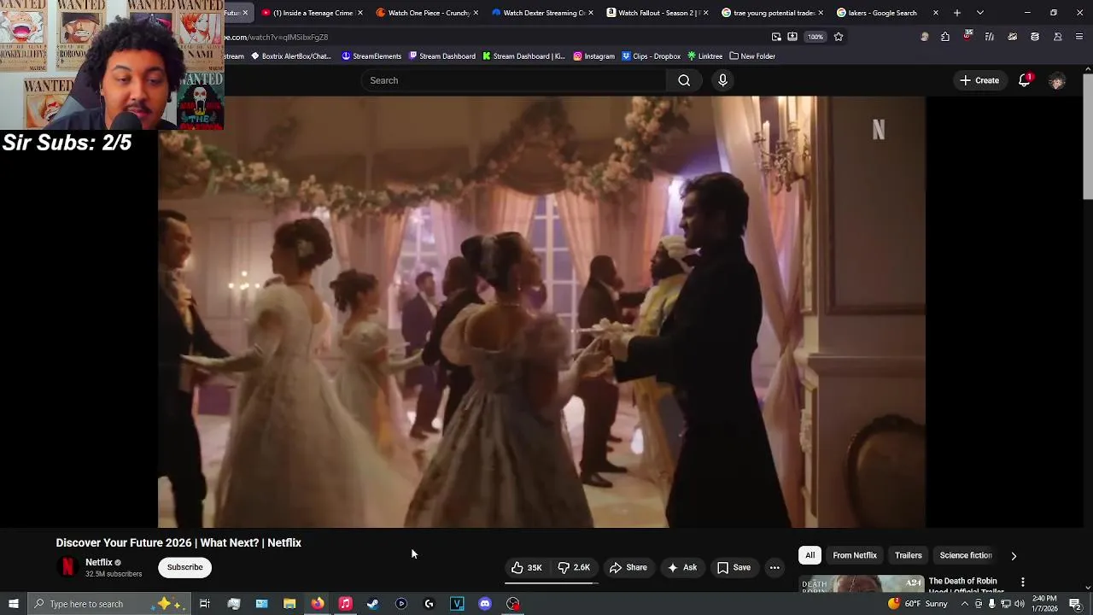Open YouTube notifications bell
Viewport: 1093px width, 615px height.
pyautogui.click(x=1025, y=80)
